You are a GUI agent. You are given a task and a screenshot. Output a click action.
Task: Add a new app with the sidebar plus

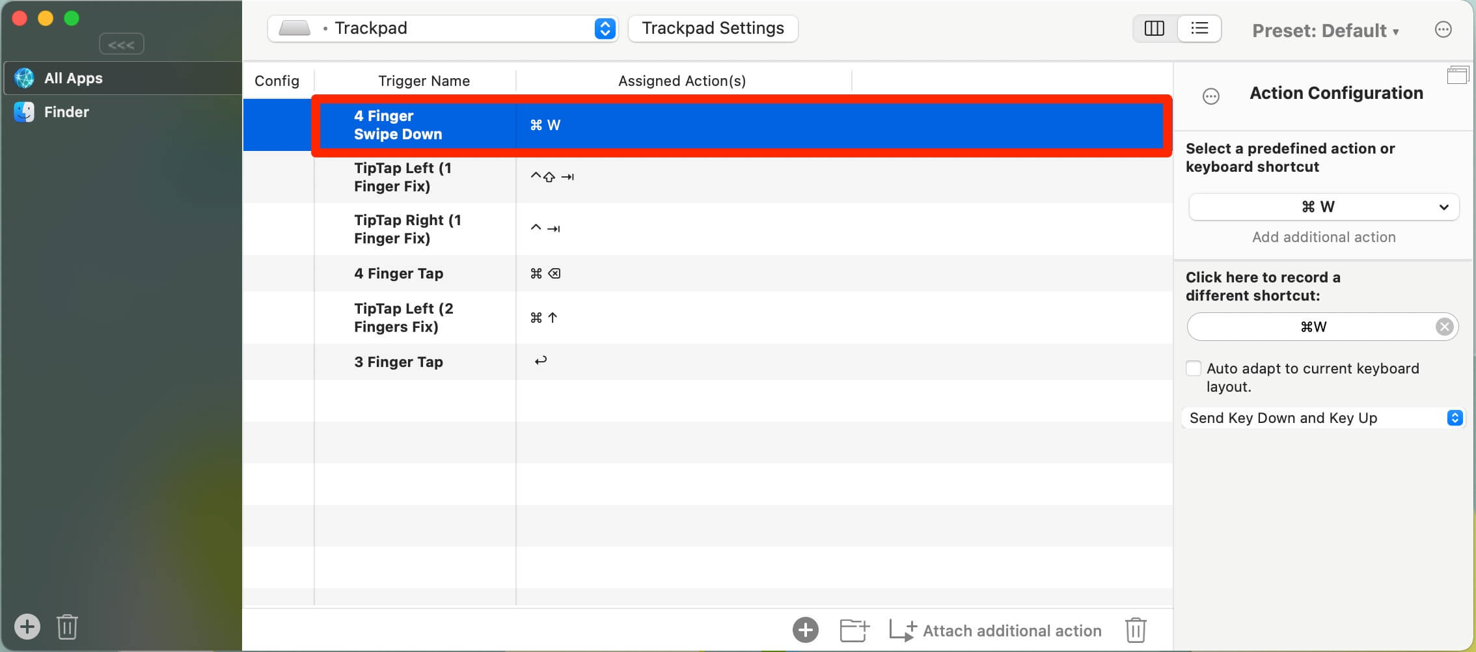coord(27,627)
